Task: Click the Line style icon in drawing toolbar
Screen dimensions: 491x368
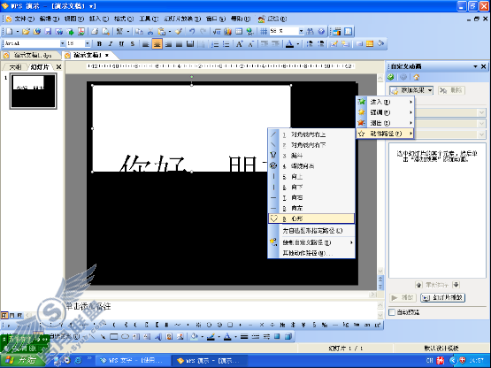Action: point(244,337)
